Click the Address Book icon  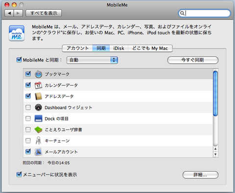pyautogui.click(x=39, y=96)
